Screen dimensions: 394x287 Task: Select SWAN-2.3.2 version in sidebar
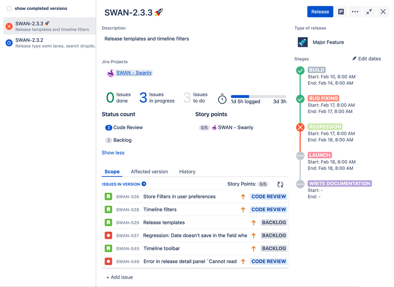tap(50, 43)
